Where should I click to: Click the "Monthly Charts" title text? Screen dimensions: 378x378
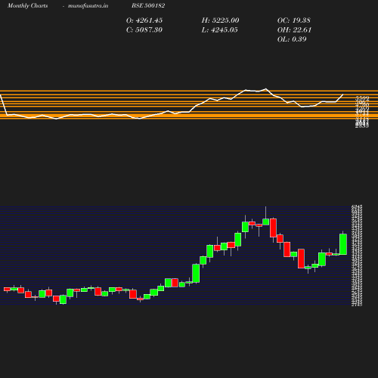28,6
